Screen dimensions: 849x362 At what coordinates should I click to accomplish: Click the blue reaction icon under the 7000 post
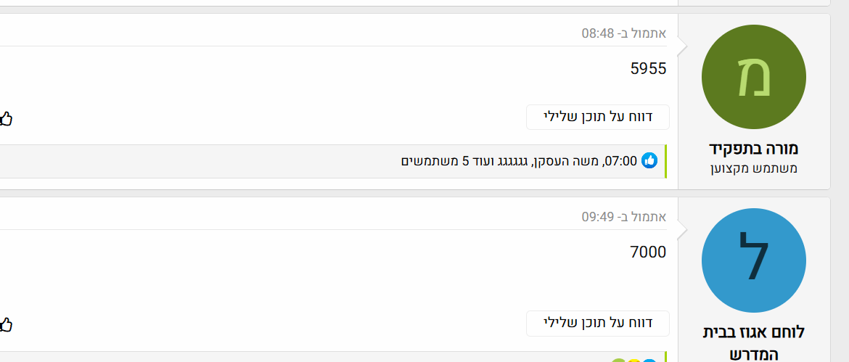point(650,361)
